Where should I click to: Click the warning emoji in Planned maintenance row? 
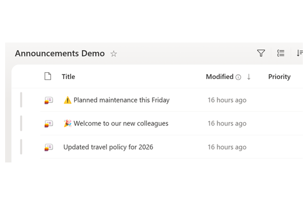pos(67,100)
